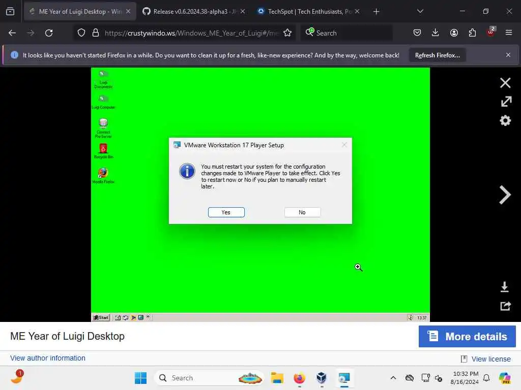Click Yes in VMware dialog

pyautogui.click(x=226, y=212)
